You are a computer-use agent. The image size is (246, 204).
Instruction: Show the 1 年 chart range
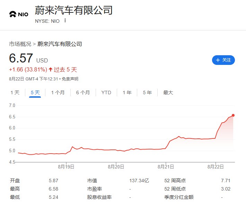click(127, 93)
